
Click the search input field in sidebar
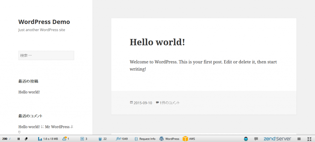coord(46,56)
